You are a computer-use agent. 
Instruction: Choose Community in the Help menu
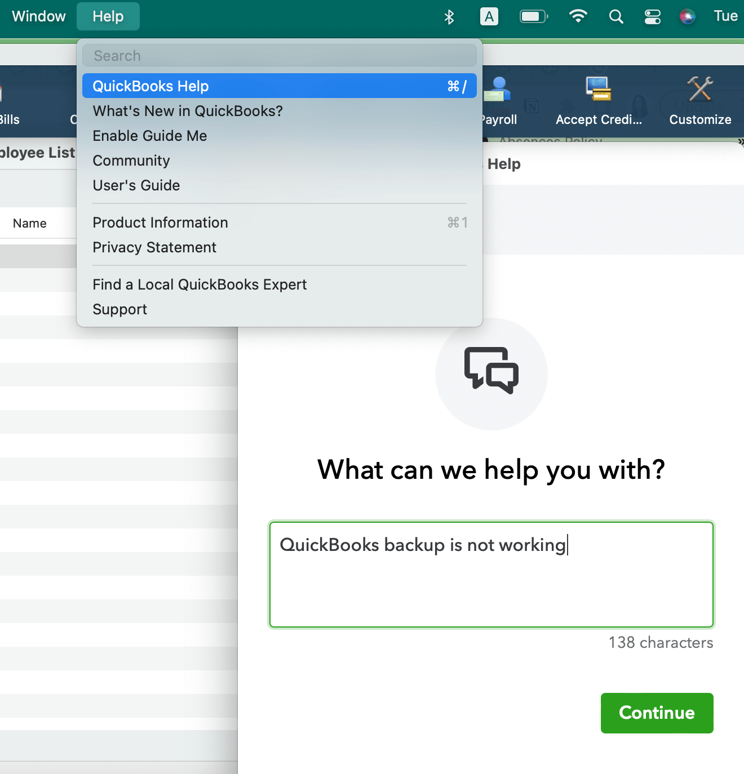click(x=131, y=161)
